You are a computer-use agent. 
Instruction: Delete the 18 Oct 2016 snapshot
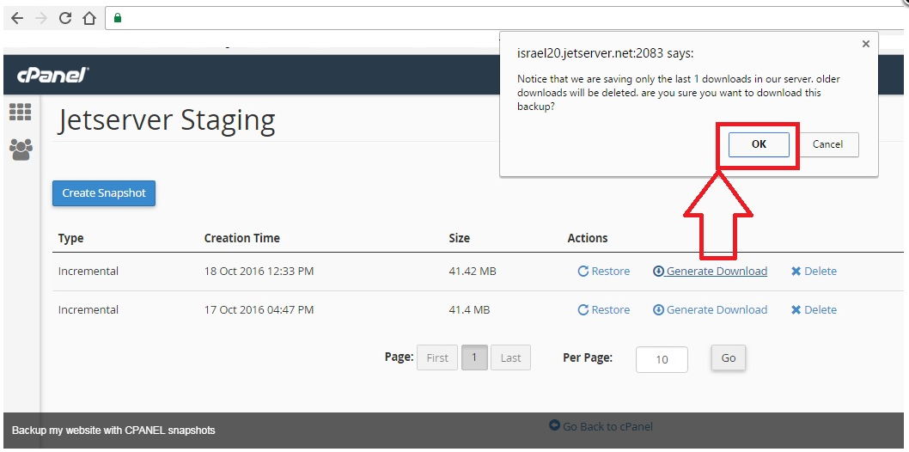[814, 272]
